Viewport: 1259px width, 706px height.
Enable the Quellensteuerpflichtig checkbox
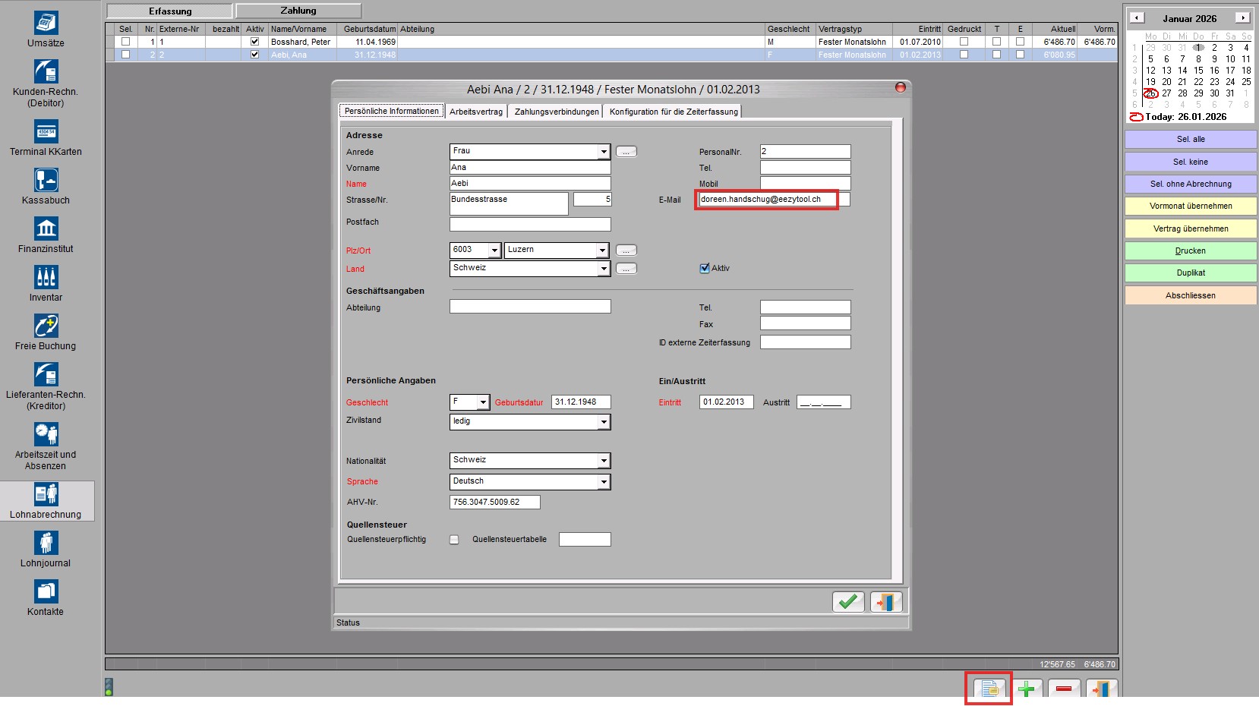454,540
